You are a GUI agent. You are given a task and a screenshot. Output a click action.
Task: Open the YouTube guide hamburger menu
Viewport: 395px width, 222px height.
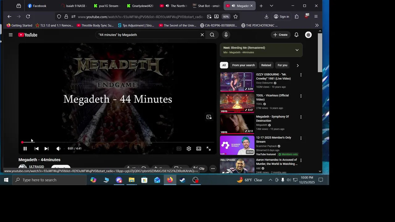10,35
